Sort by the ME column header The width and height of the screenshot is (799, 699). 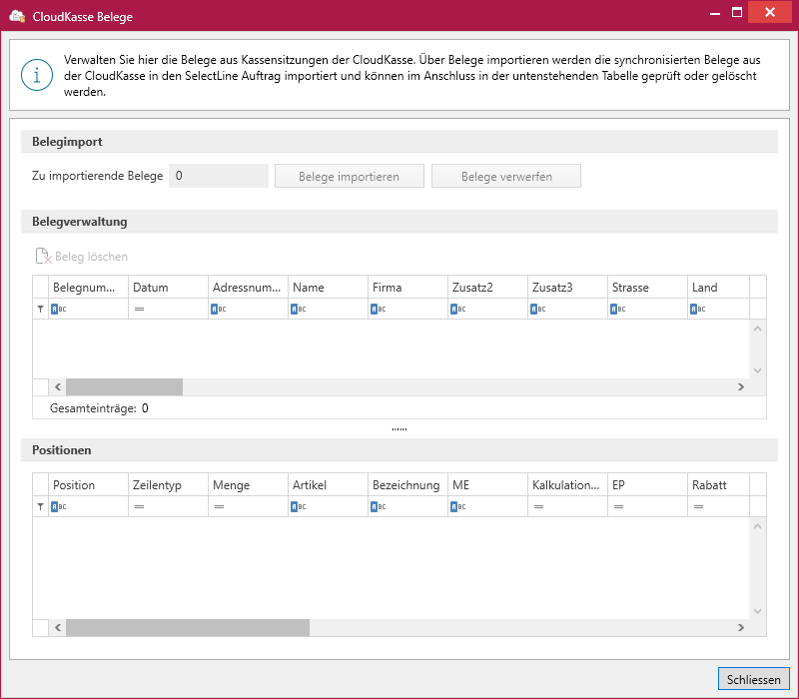coord(488,484)
